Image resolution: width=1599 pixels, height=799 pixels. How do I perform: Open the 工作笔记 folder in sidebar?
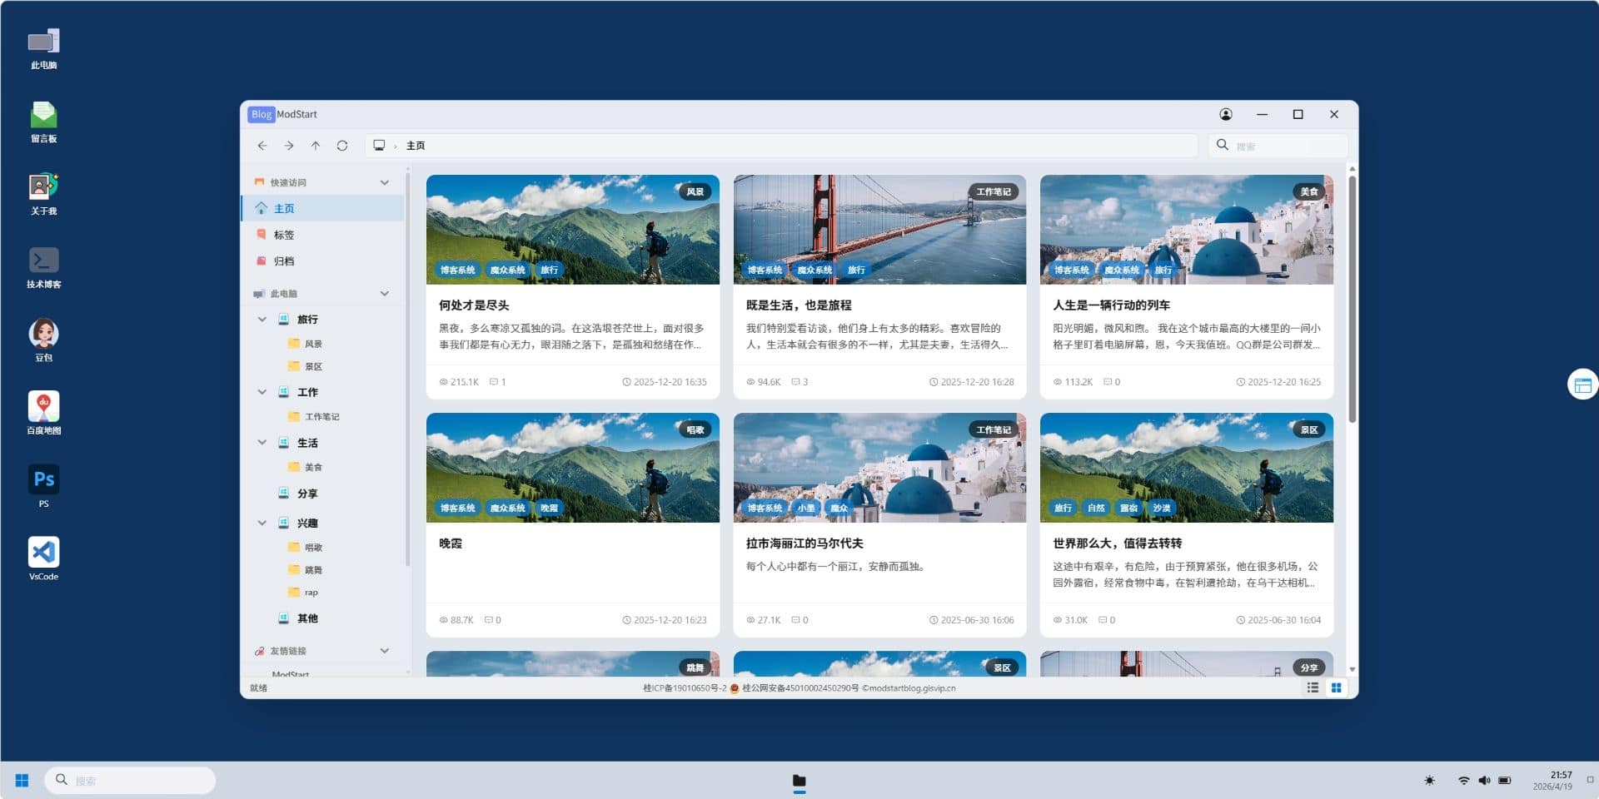point(321,417)
